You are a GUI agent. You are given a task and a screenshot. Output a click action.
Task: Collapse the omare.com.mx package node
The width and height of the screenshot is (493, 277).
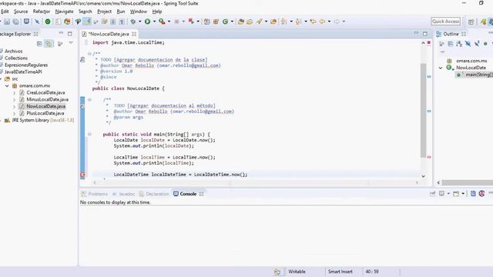point(7,85)
